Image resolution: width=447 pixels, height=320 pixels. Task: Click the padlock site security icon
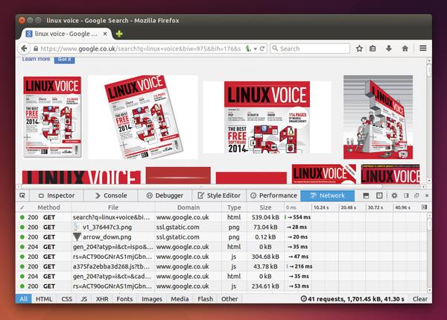coord(36,48)
